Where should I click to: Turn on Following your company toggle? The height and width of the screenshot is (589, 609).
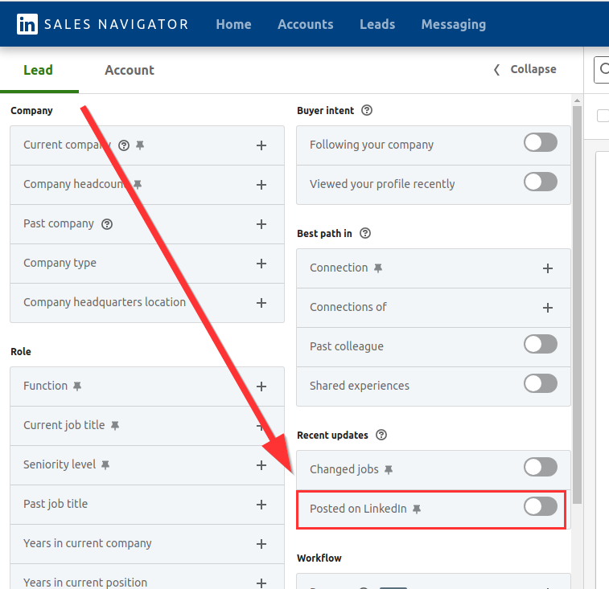click(540, 143)
